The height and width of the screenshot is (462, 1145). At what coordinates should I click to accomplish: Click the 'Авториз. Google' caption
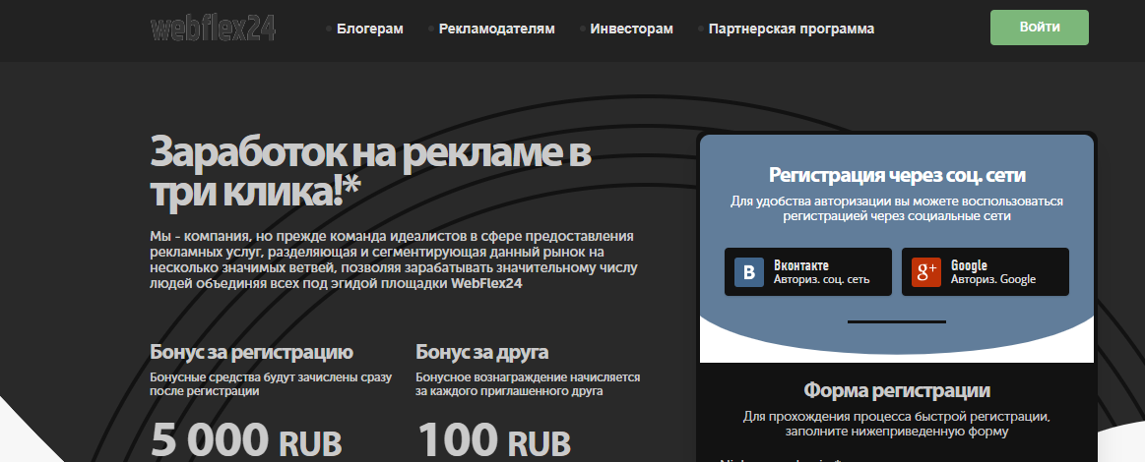pos(993,279)
